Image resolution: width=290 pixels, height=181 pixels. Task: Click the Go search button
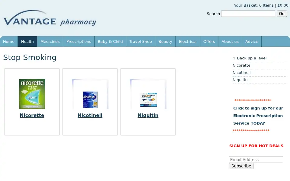[282, 14]
